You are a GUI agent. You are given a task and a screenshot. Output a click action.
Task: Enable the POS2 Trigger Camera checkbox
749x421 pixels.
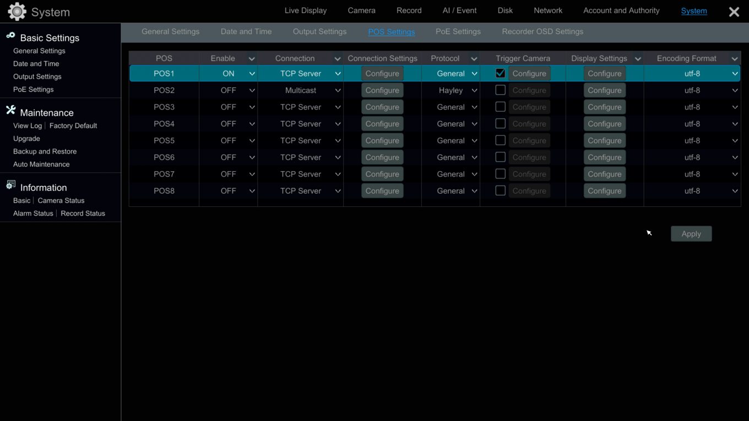pos(500,90)
